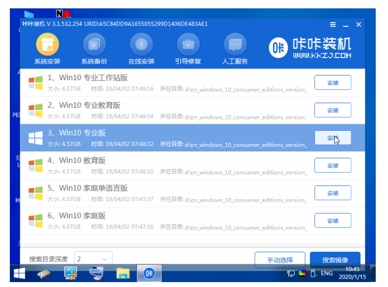Select the 2、Win10 专业教育版 title
This screenshot has height=287, width=388.
(84, 105)
